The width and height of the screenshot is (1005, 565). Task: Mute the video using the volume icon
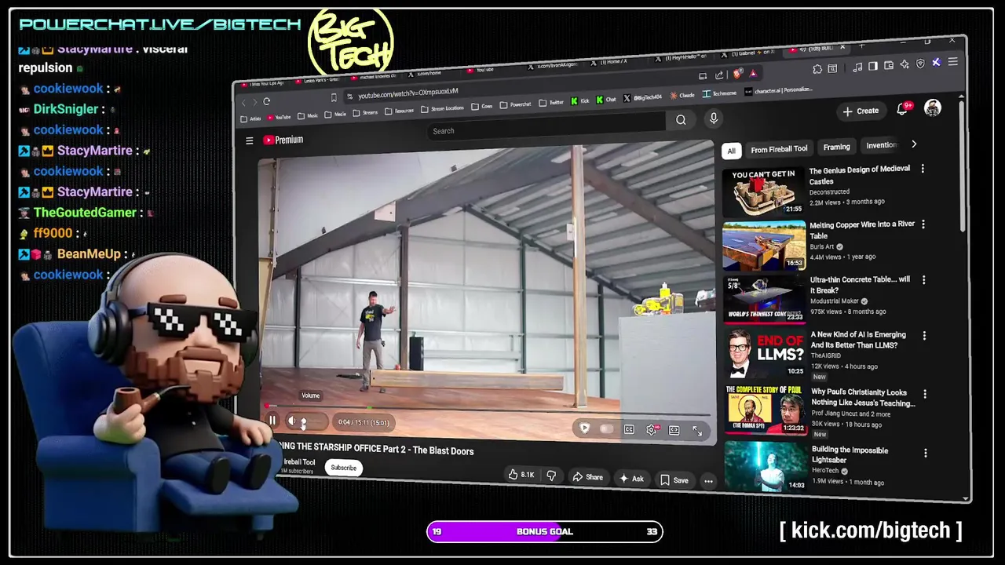pyautogui.click(x=291, y=421)
